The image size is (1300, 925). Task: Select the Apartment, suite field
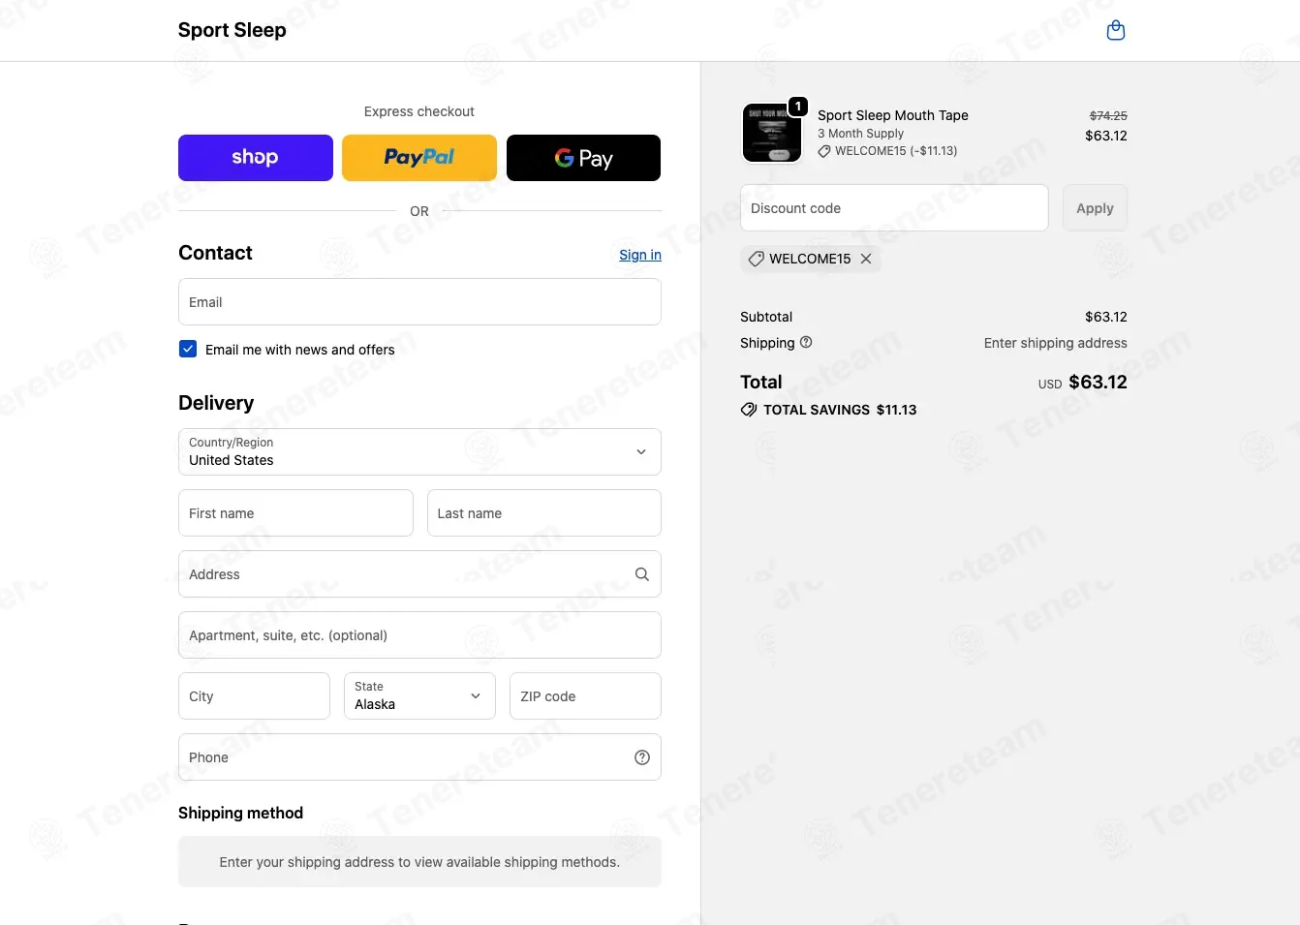419,635
